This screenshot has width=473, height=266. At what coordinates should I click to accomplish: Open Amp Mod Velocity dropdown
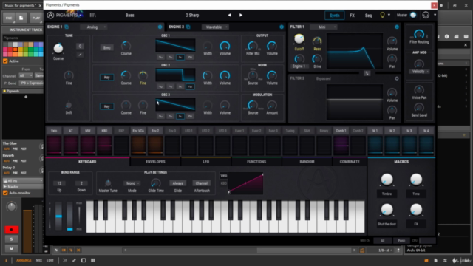pyautogui.click(x=419, y=72)
